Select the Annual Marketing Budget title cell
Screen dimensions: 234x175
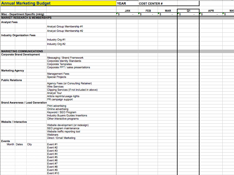click(x=26, y=3)
